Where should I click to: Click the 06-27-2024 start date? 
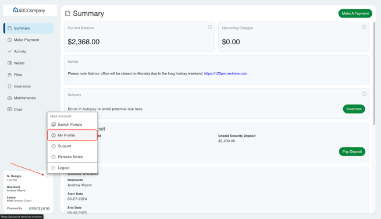click(x=77, y=199)
